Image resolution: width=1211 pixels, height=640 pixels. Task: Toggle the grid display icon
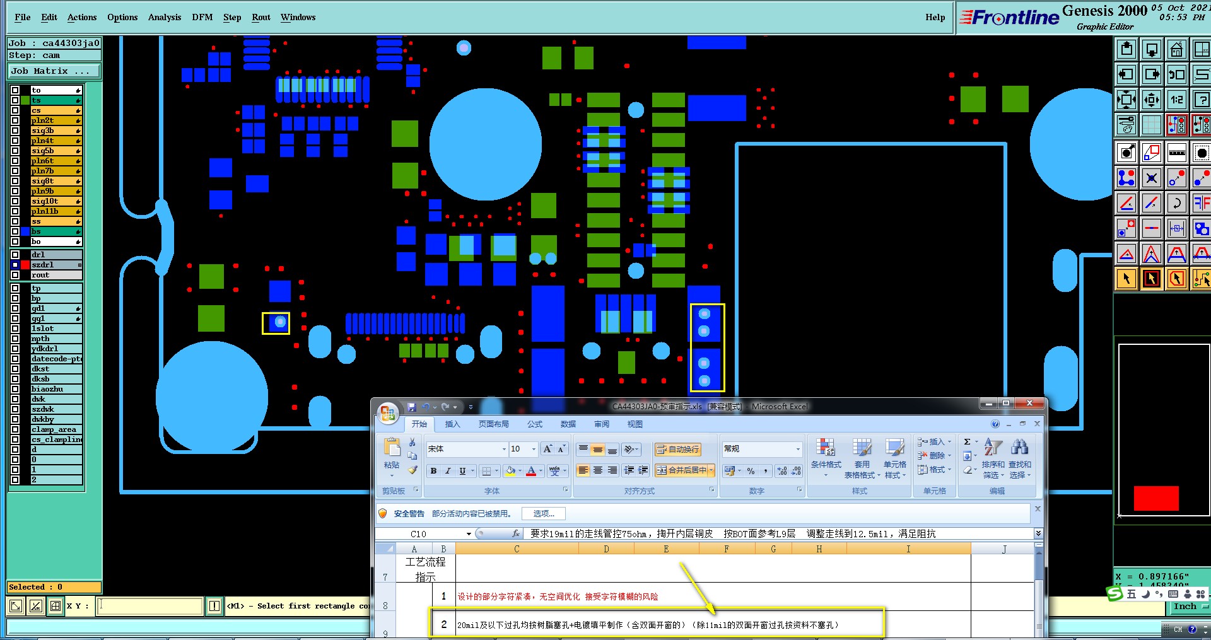[x=1152, y=125]
